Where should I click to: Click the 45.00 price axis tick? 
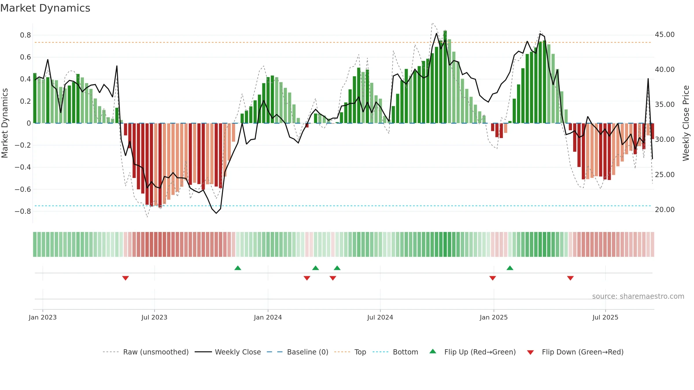[x=665, y=35]
